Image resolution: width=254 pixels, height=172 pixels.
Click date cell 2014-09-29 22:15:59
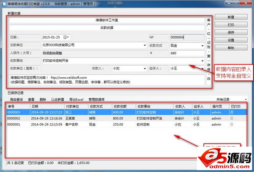point(47,124)
